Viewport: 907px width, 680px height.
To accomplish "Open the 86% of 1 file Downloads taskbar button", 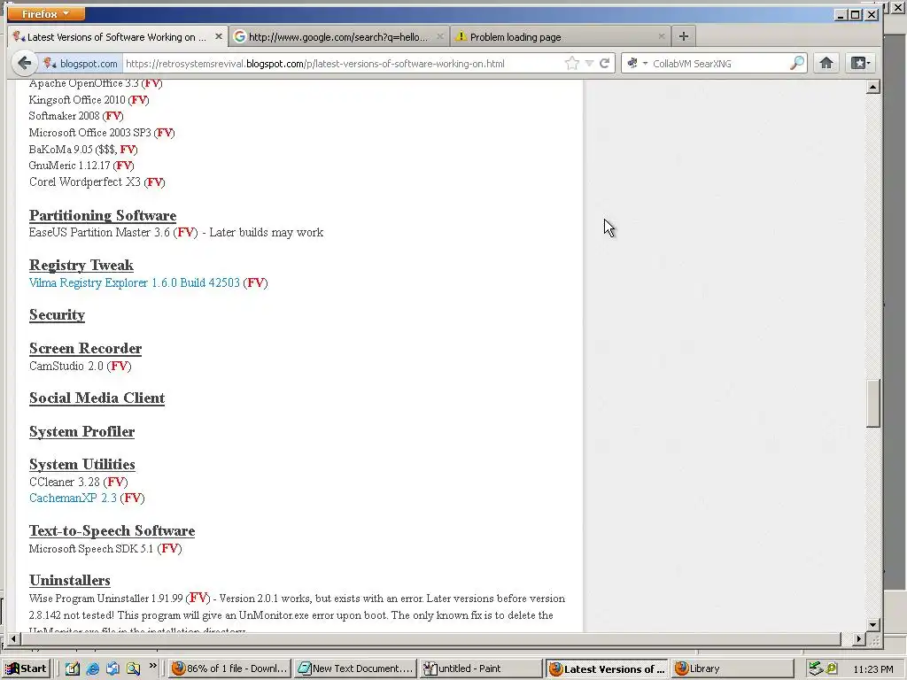I will click(229, 668).
